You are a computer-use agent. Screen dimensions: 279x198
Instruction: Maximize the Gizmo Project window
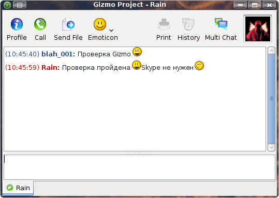coord(255,5)
